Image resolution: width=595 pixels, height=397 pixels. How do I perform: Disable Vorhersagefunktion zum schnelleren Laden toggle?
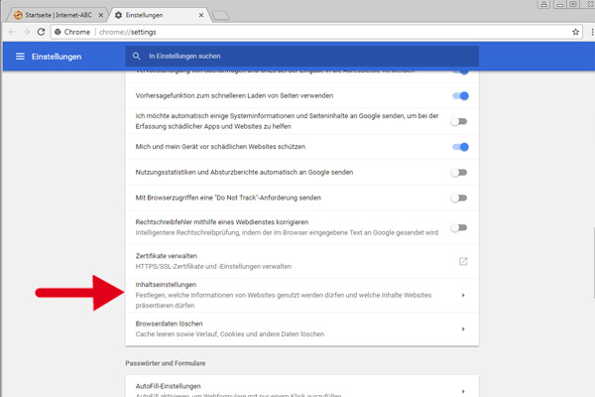(x=459, y=96)
